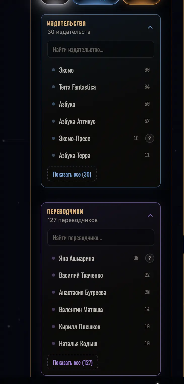Filter by translator Василий Ткаченко

tap(101, 275)
